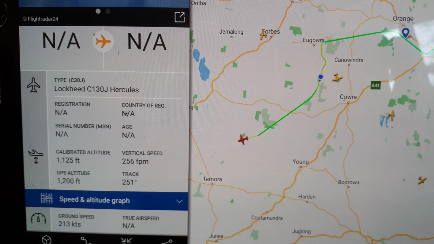Screen dimensions: 434x244
Task: Tap the route icon in bottom toolbar
Action: [86, 240]
